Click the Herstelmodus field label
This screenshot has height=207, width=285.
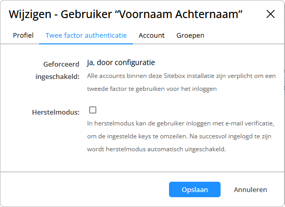click(x=56, y=113)
